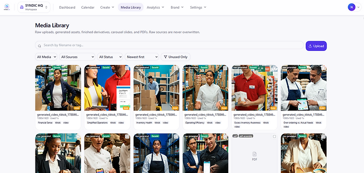Click the 'Over-ordering vs. Actual Needs' tag
This screenshot has width=364, height=173.
298,123
